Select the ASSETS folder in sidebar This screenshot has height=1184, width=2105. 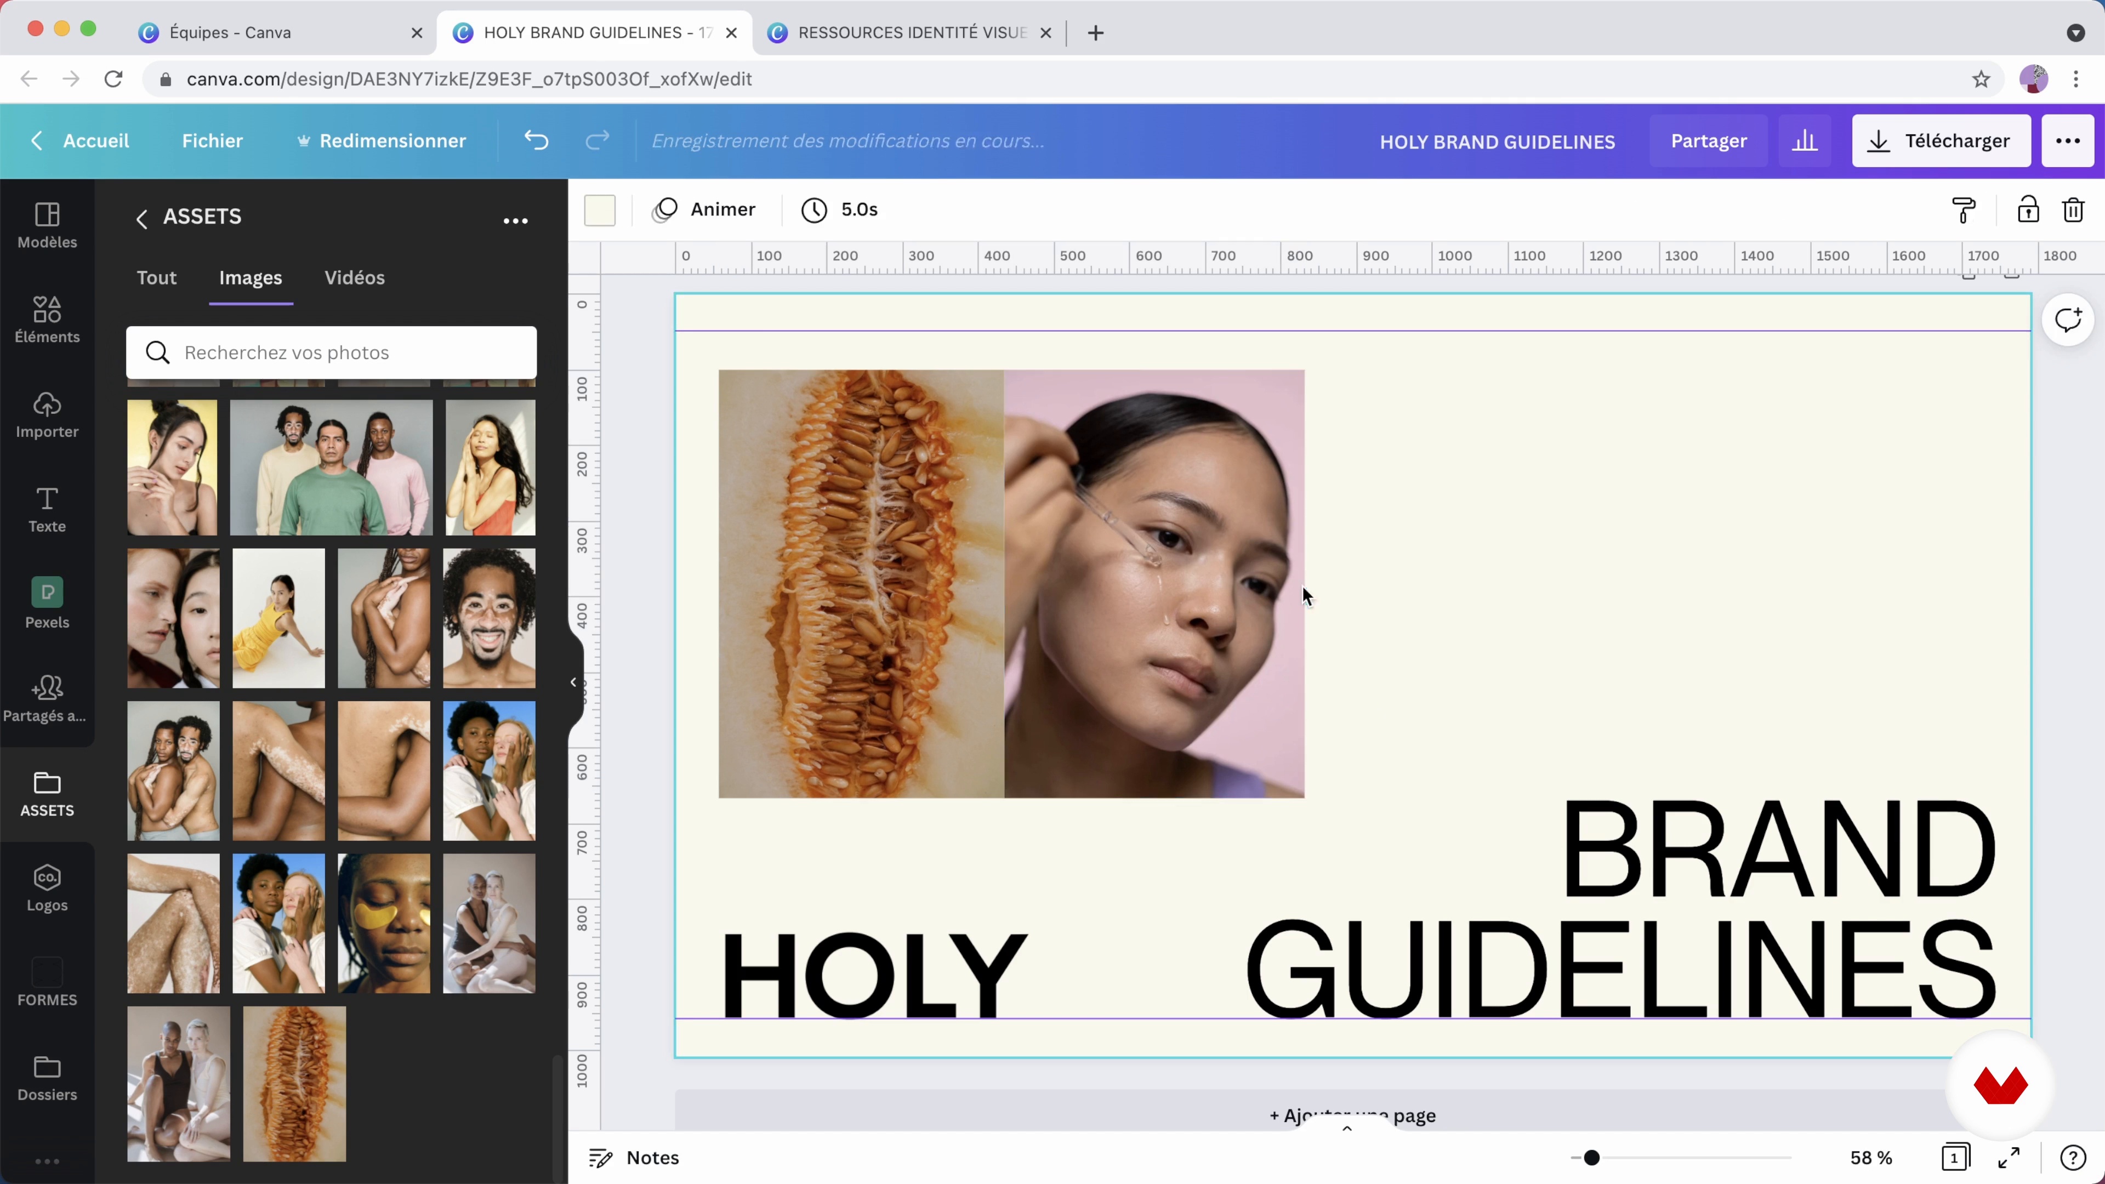point(47,793)
